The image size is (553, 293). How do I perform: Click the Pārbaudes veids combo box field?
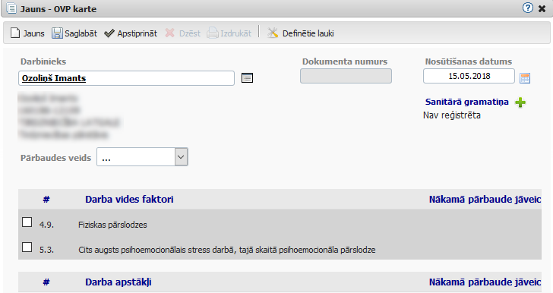pyautogui.click(x=142, y=157)
